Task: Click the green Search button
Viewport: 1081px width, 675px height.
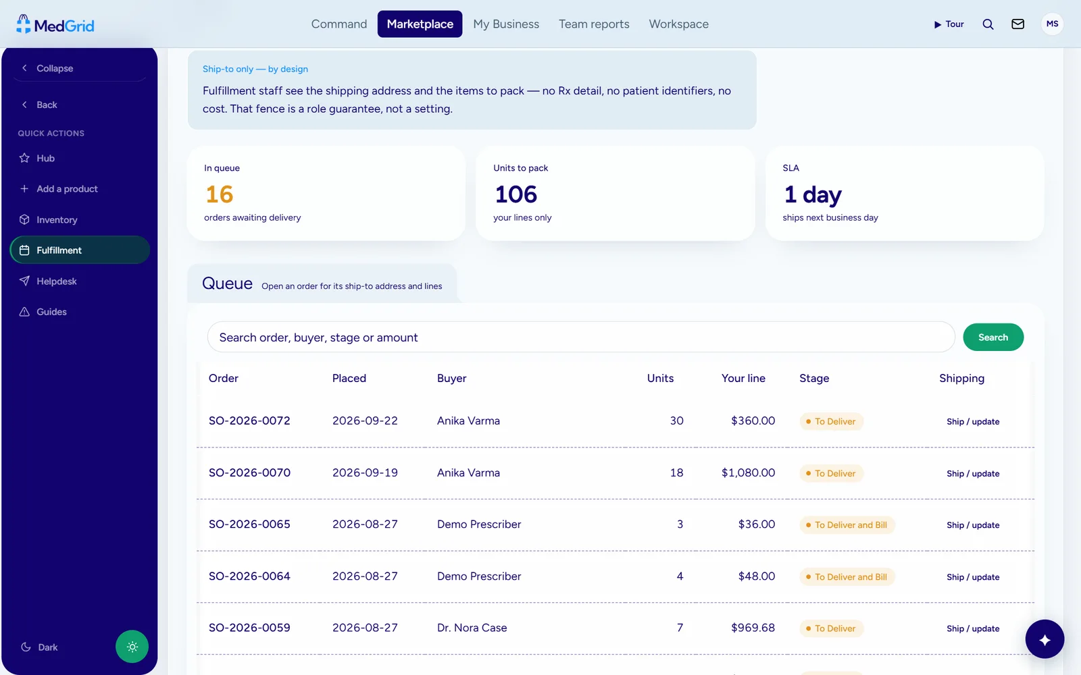Action: click(x=992, y=337)
